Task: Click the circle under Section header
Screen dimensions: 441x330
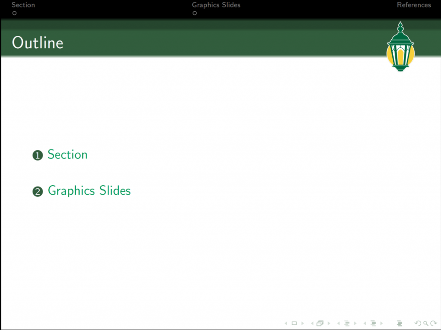Action: (x=14, y=13)
